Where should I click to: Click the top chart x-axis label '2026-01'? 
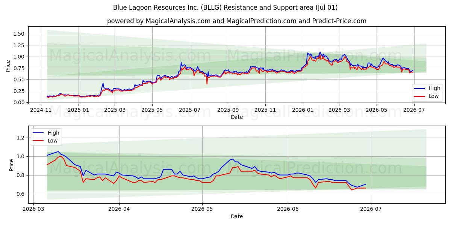click(x=303, y=110)
